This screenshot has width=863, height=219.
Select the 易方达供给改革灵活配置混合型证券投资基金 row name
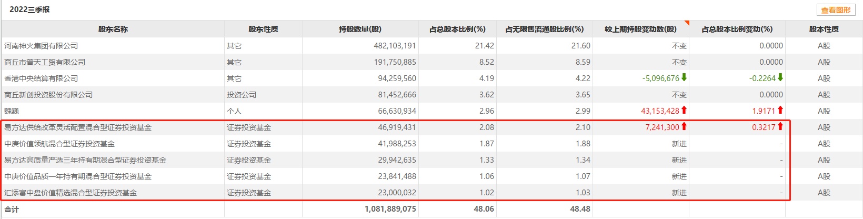tap(78, 127)
